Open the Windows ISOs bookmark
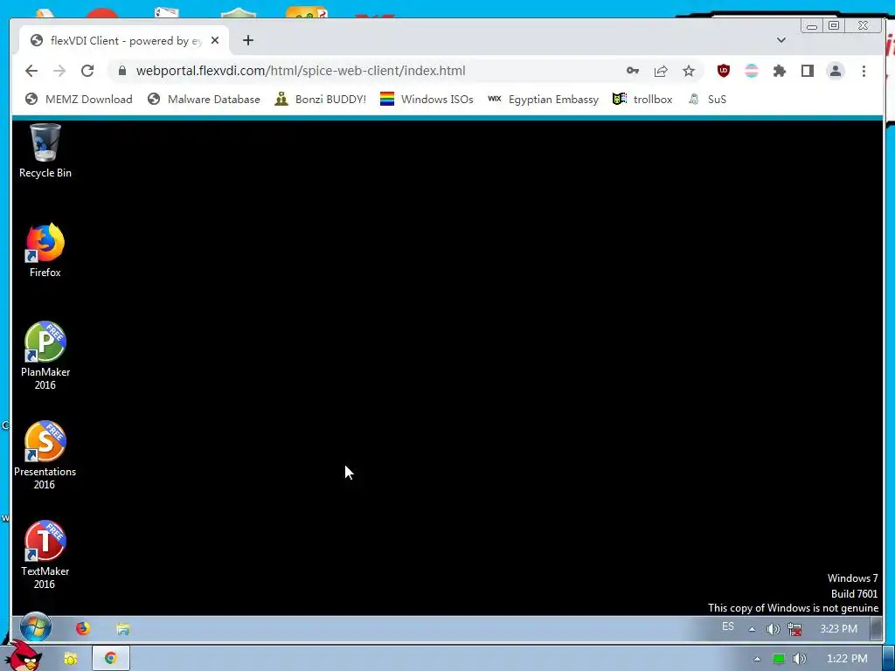 (x=427, y=100)
